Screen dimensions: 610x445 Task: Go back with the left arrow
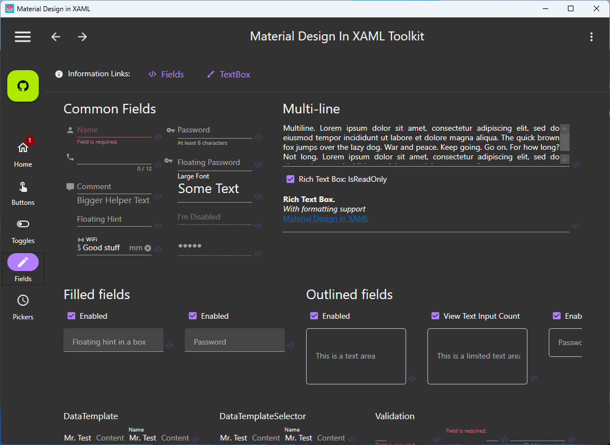(56, 36)
